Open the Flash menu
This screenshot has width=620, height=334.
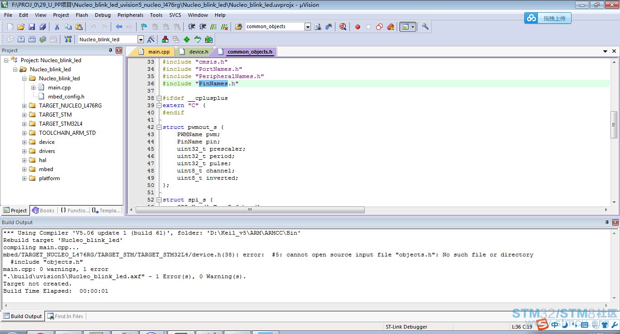[x=82, y=15]
